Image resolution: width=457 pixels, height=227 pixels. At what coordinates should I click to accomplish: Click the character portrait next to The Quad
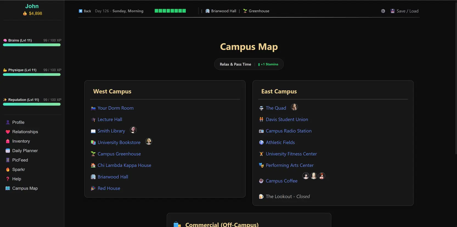294,107
